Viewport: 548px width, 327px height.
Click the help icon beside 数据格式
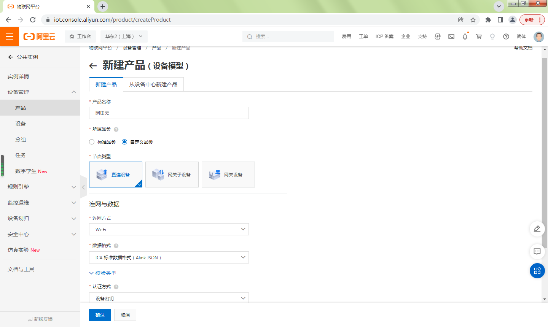(x=116, y=246)
